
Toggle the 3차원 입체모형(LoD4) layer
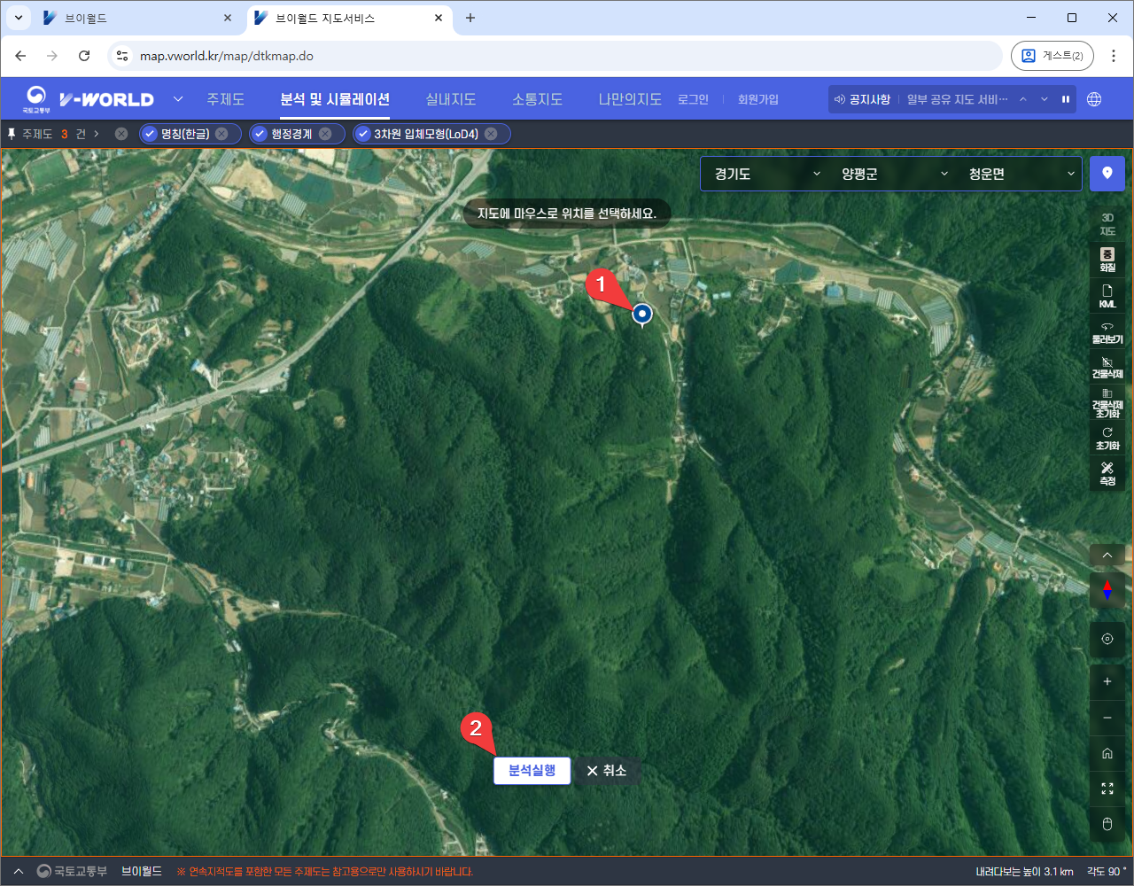coord(363,134)
